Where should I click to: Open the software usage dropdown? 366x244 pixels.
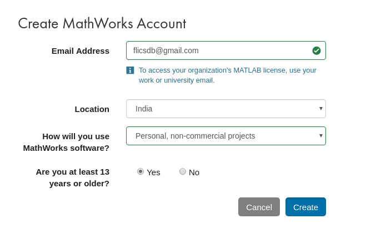pos(226,136)
